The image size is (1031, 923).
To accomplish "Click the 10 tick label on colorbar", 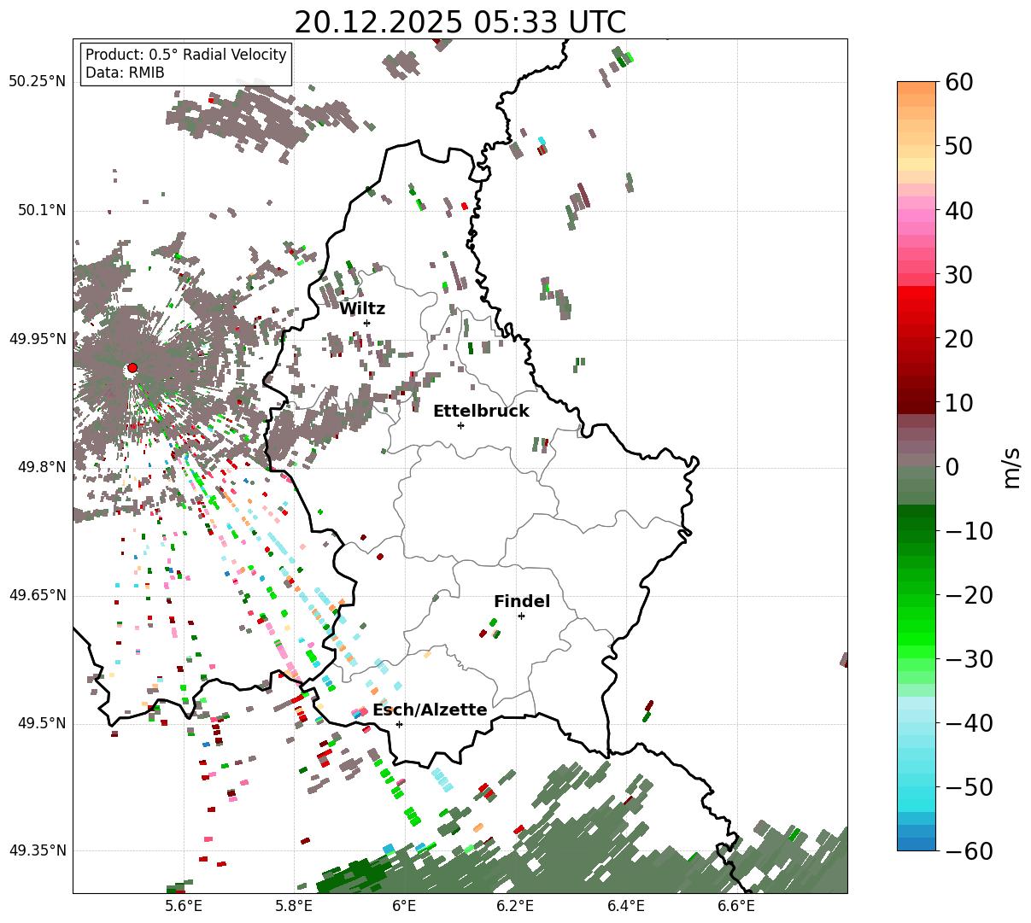I will [959, 403].
